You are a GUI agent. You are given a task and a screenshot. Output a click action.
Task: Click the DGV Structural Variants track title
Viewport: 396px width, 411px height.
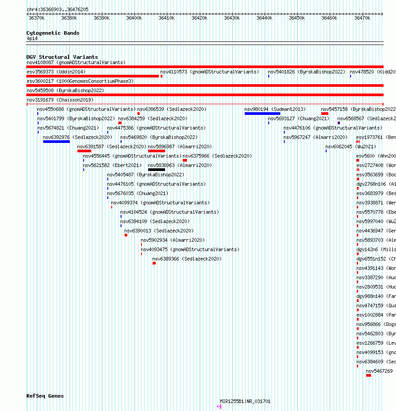point(62,57)
